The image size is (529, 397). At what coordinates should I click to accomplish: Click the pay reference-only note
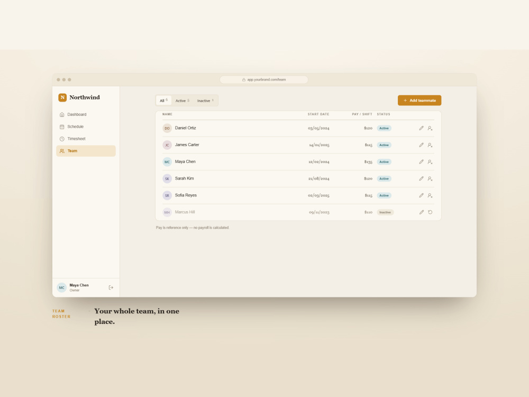tap(193, 228)
